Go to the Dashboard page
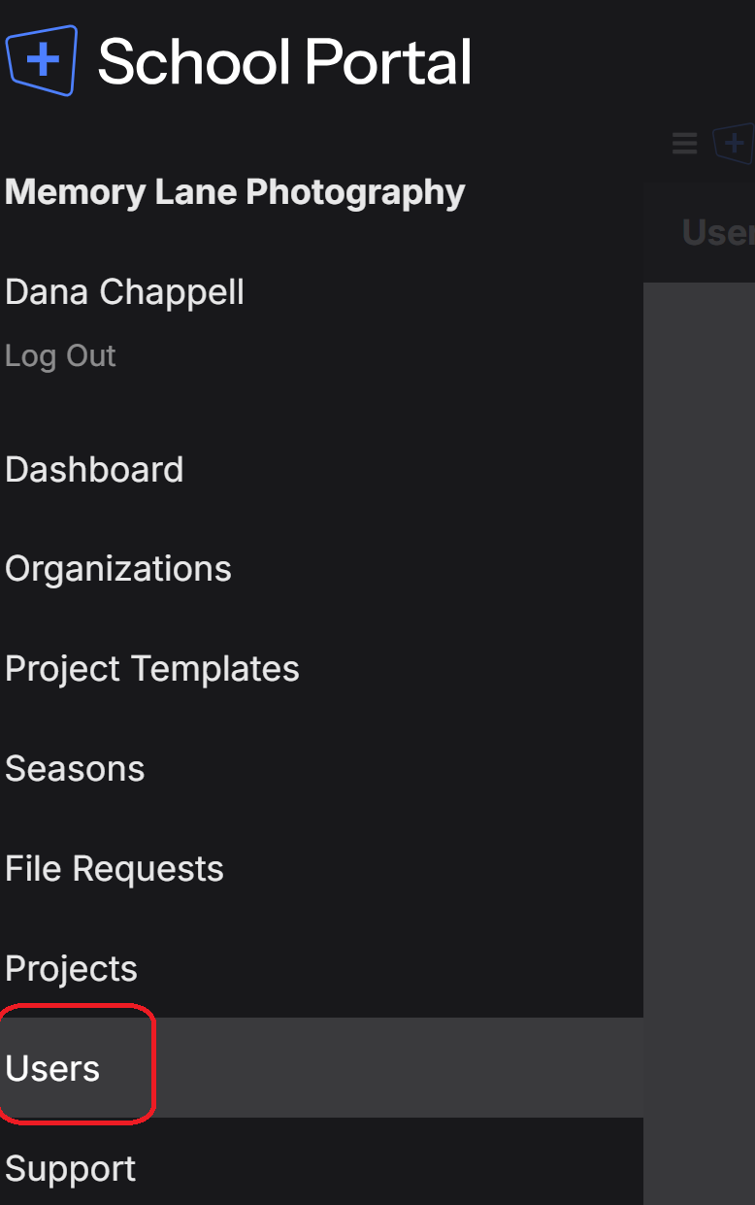The image size is (755, 1205). (x=94, y=469)
